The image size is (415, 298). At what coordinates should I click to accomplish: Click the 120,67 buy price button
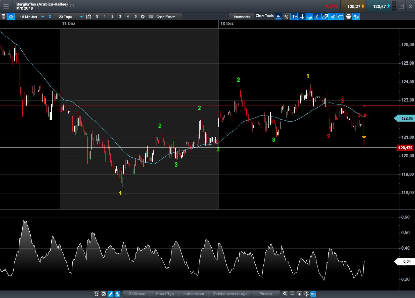(379, 6)
